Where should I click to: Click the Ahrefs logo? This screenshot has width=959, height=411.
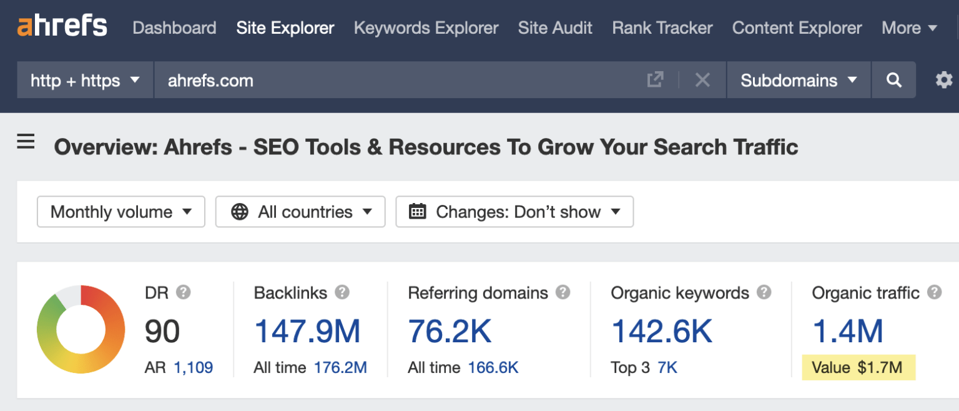click(x=61, y=26)
